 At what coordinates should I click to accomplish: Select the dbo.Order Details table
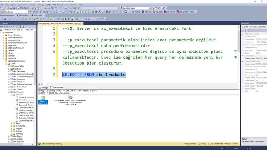[x=20, y=87]
